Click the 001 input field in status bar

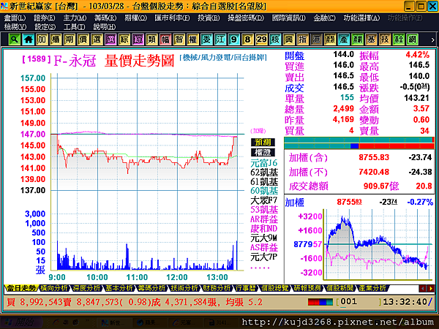click(360, 302)
